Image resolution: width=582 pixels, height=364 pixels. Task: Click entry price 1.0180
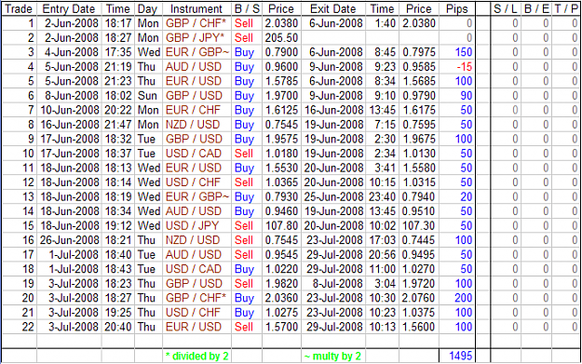click(281, 154)
